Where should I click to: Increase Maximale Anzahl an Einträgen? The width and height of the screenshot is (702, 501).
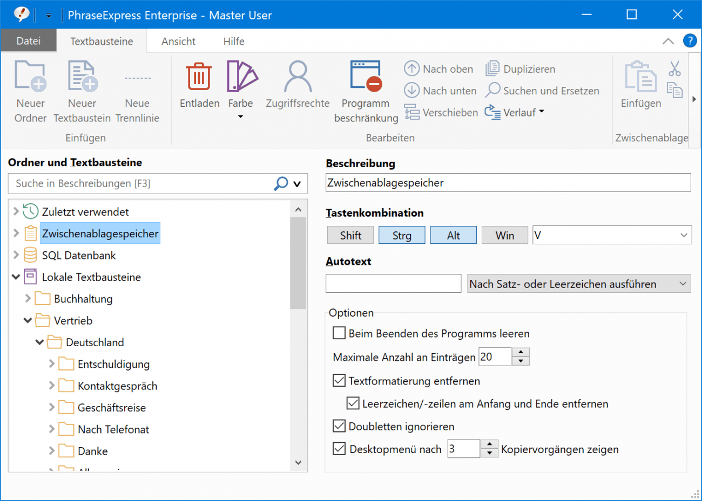pos(521,352)
